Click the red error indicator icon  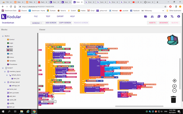[52, 97]
